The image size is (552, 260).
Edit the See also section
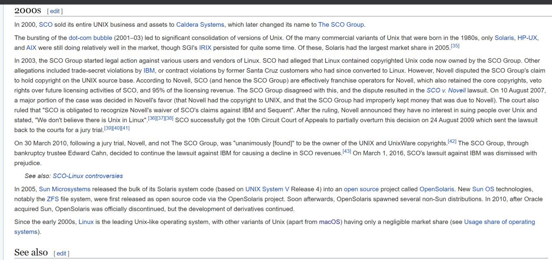click(x=62, y=254)
